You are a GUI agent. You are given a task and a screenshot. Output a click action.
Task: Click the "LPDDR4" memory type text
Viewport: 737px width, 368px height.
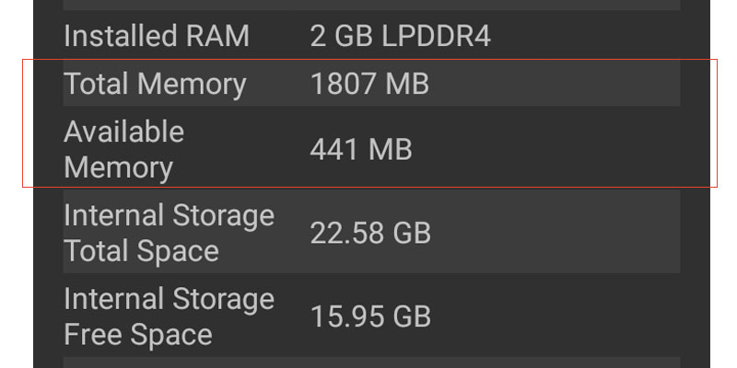436,36
